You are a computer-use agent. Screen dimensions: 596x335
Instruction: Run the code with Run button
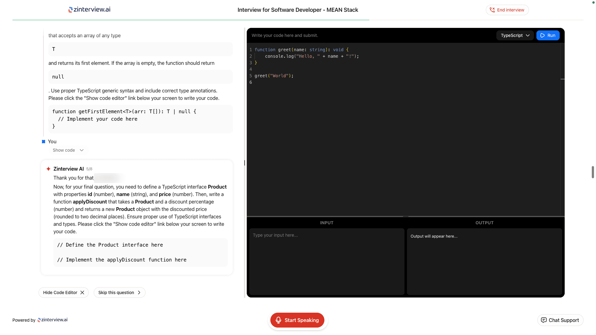[548, 35]
